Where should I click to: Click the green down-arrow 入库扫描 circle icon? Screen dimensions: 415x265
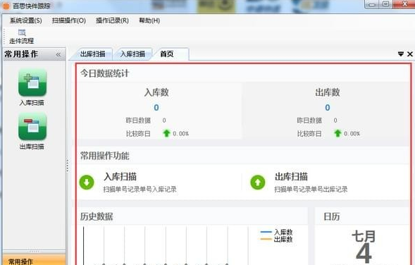pyautogui.click(x=87, y=182)
